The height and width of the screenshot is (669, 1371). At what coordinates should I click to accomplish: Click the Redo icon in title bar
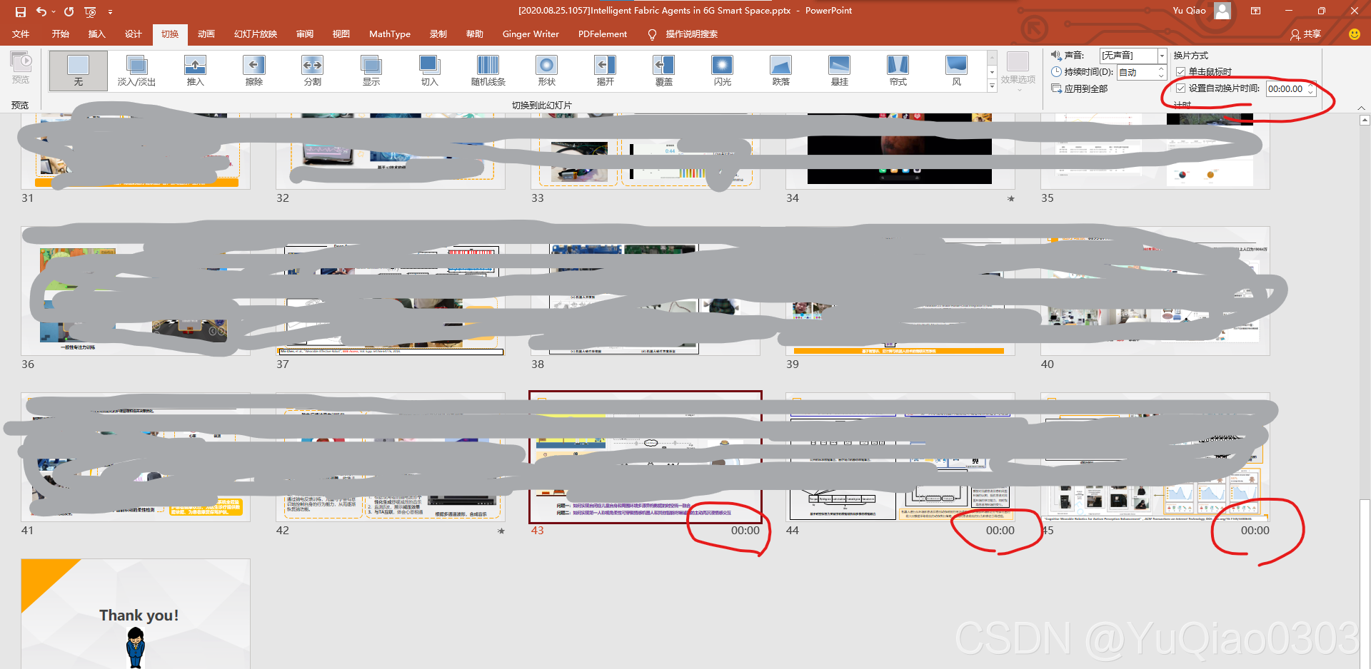tap(69, 11)
